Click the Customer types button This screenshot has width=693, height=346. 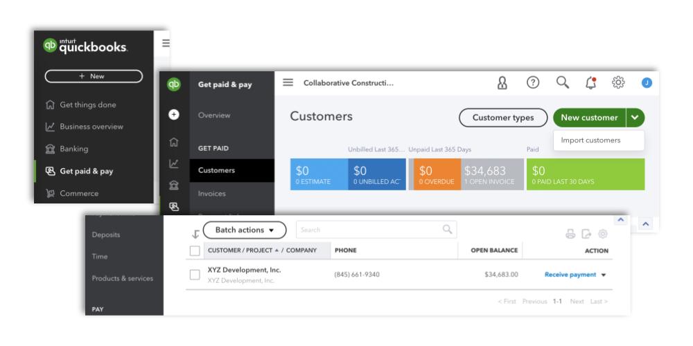(503, 118)
